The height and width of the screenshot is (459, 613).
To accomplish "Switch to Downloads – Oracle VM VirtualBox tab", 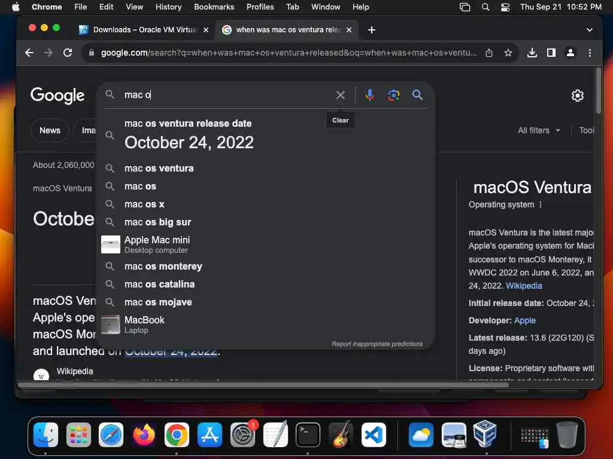I will pyautogui.click(x=144, y=30).
